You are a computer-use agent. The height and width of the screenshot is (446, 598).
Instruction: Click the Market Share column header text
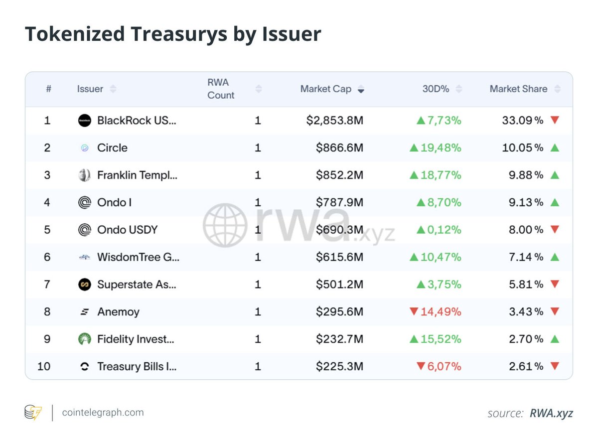point(518,89)
